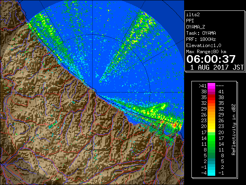Screen dimensions: 246x185
Task: Pick the teal 2–5 dBZ legend band
Action: point(211,161)
